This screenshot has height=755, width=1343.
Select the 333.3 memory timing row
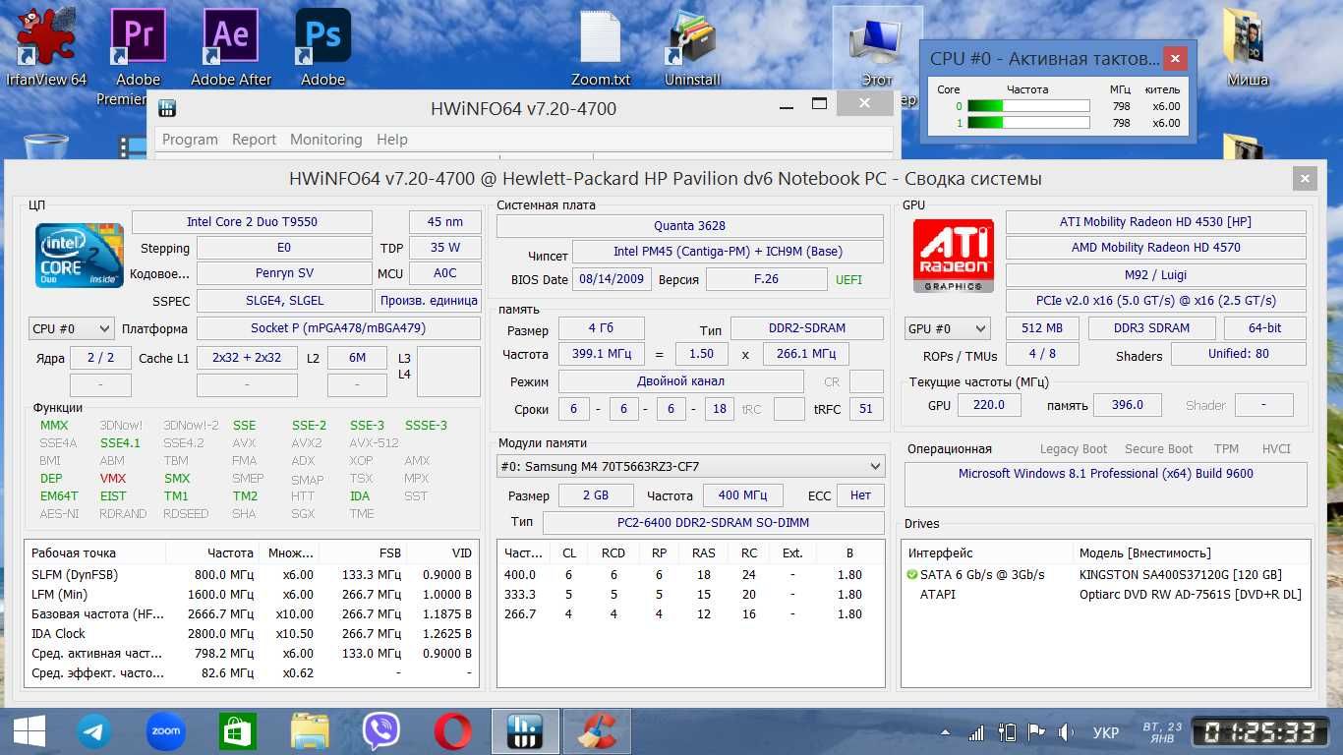(690, 594)
